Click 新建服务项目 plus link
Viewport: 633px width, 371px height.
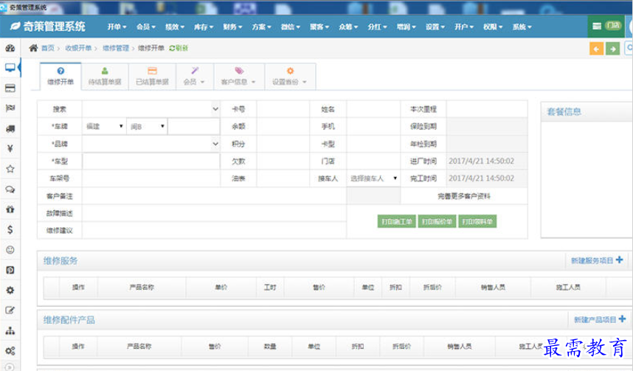coord(597,260)
